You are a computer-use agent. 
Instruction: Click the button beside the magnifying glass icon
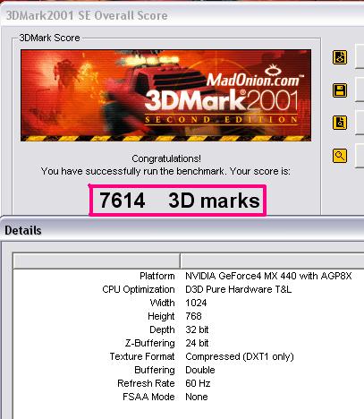[x=360, y=156]
